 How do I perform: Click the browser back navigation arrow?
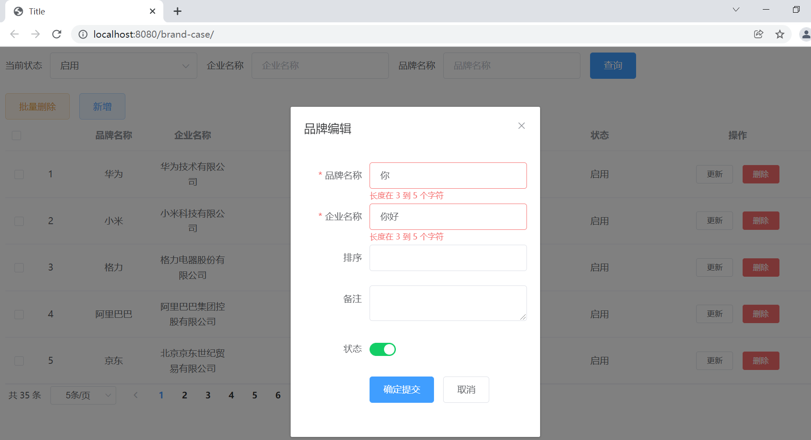coord(14,34)
